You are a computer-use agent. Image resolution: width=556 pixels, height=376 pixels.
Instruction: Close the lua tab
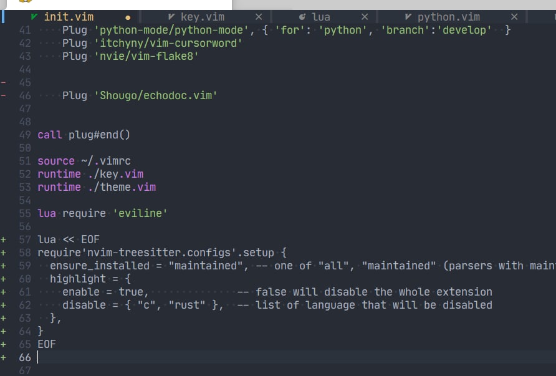pyautogui.click(x=365, y=17)
